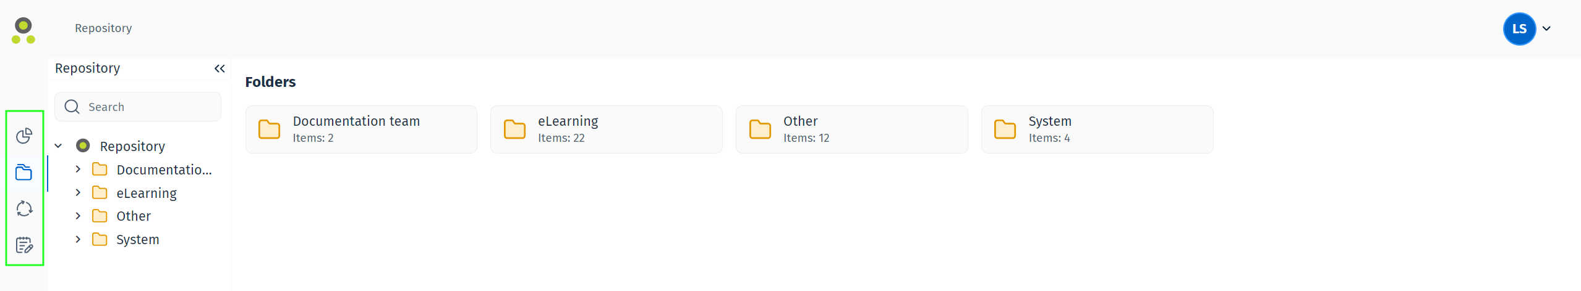Click the LS user avatar

tap(1519, 29)
